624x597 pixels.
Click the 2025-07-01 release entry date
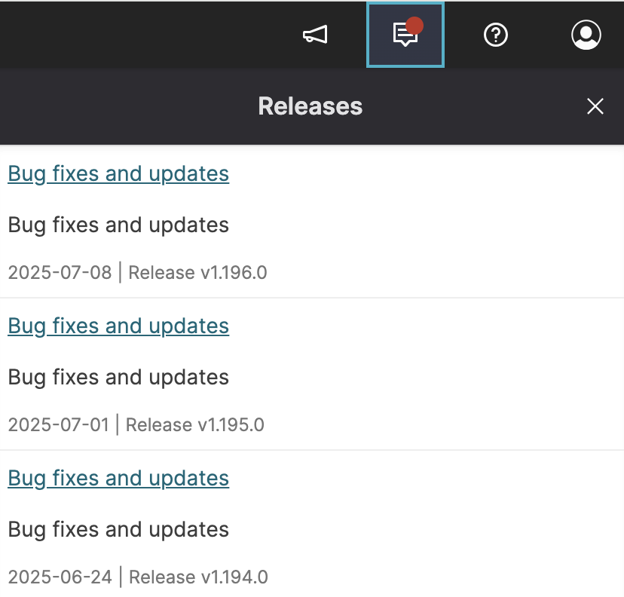60,424
